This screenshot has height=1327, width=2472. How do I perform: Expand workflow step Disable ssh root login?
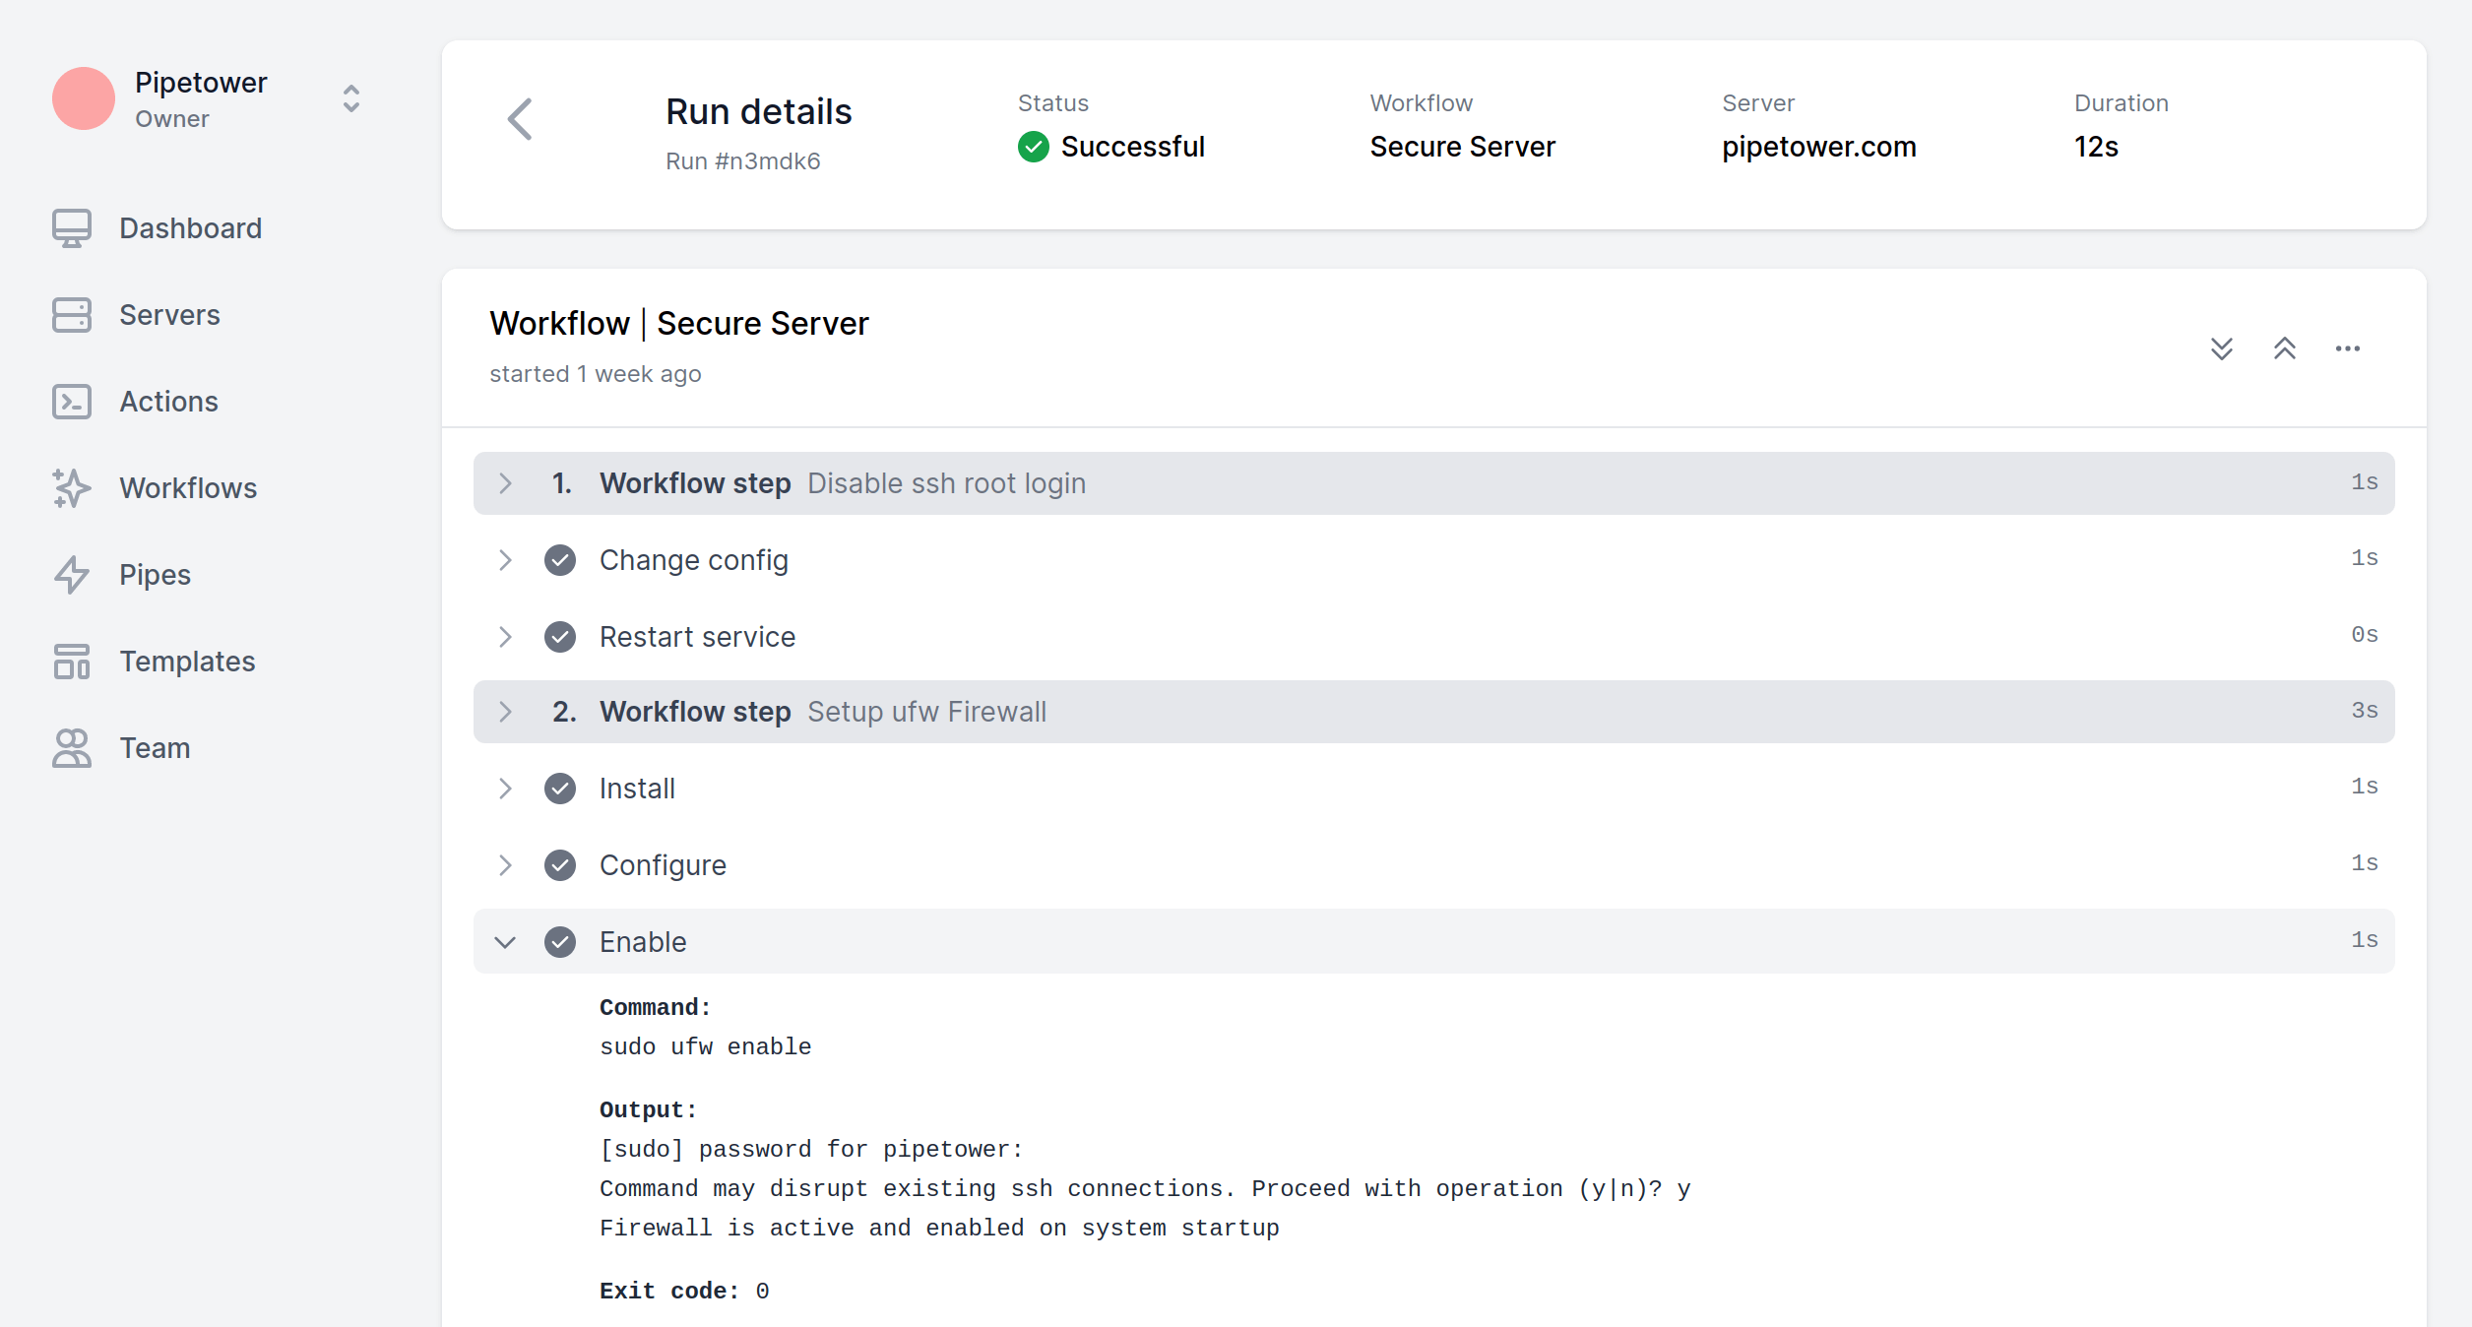[507, 483]
